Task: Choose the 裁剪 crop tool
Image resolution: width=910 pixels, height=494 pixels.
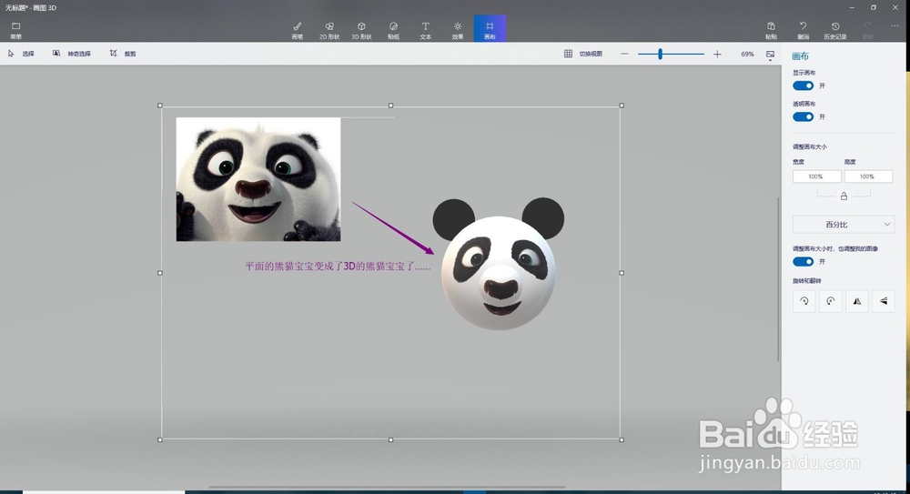Action: (x=123, y=54)
